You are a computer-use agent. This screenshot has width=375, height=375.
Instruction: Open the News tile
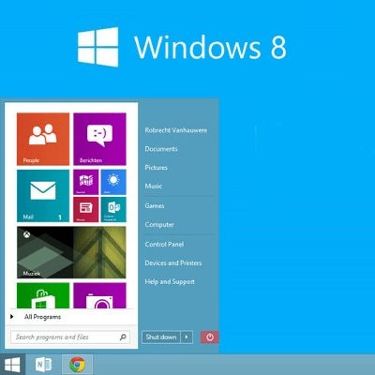pos(86,209)
